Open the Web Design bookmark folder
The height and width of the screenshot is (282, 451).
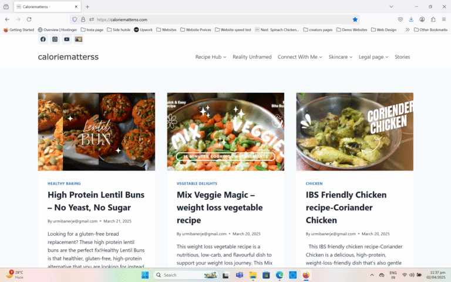(x=383, y=29)
